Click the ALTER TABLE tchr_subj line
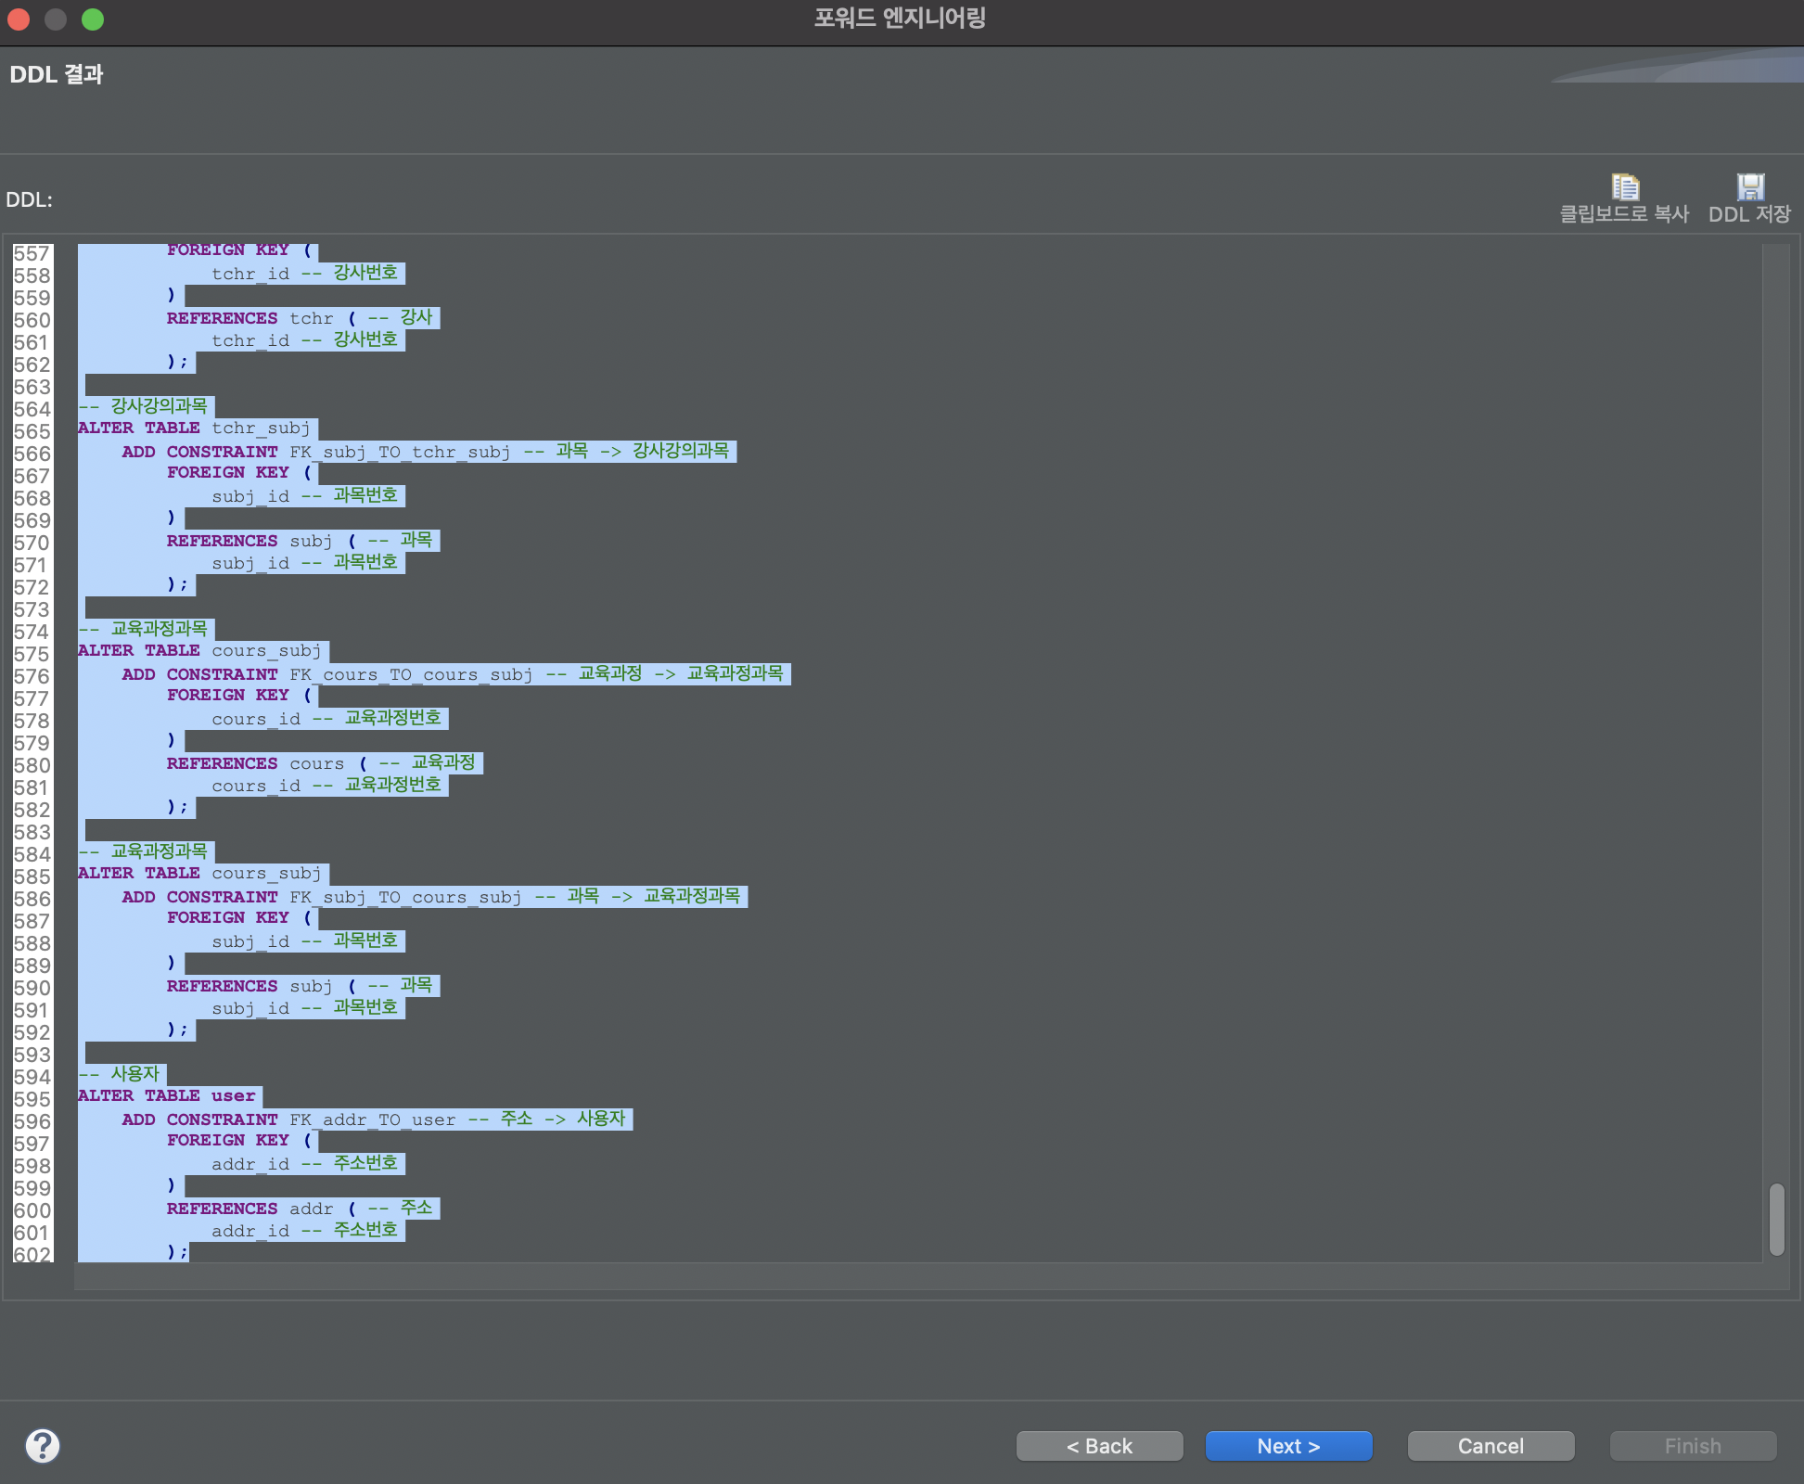This screenshot has height=1484, width=1804. tap(195, 429)
